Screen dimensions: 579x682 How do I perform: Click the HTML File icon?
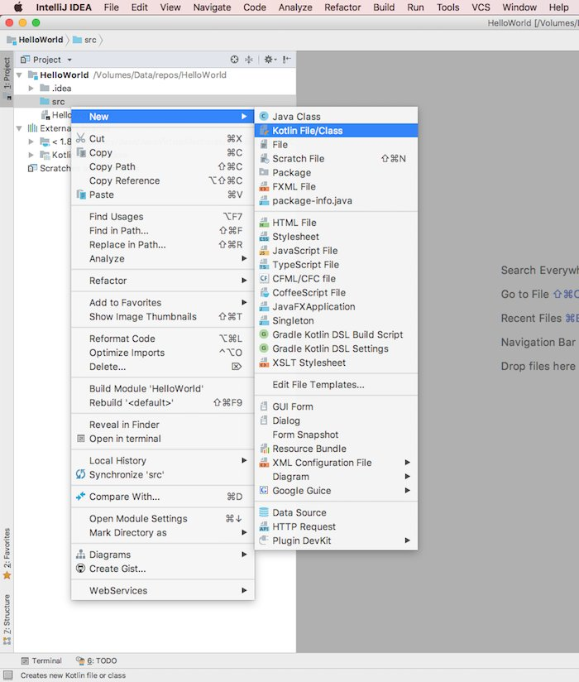tap(263, 223)
